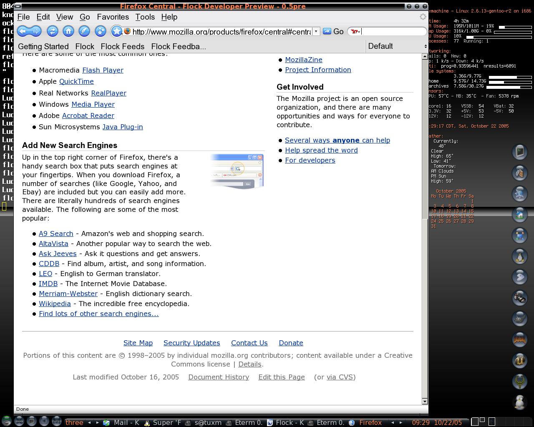
Task: Open the Favorites menu
Action: click(x=113, y=17)
